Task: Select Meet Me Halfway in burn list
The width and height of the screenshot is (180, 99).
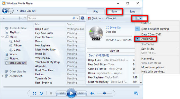Action: pos(107,82)
